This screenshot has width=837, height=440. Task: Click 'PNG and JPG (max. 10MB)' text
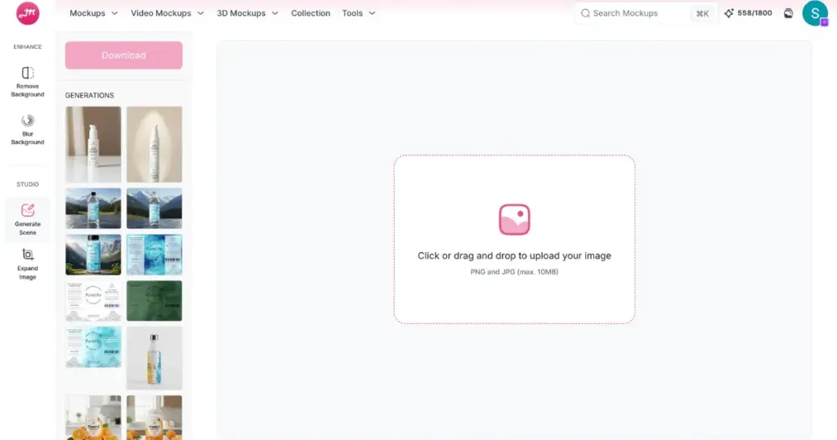tap(514, 272)
